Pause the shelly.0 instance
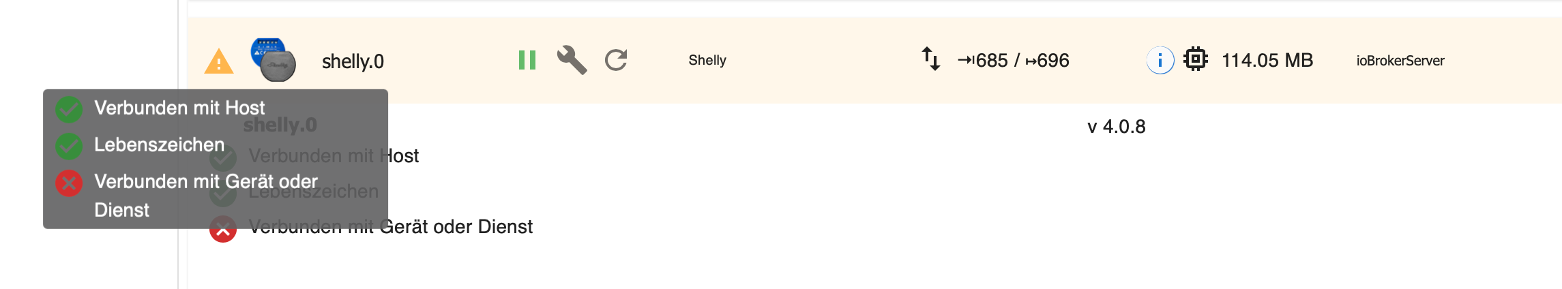 pos(527,60)
